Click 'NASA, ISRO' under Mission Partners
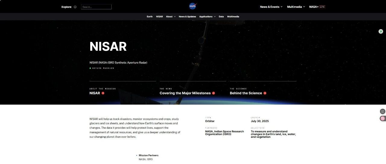 pos(146,159)
